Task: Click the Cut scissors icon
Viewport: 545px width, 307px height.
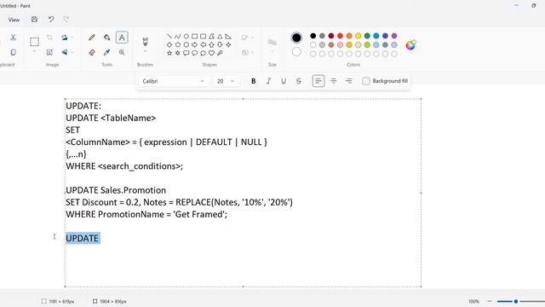Action: 13,38
